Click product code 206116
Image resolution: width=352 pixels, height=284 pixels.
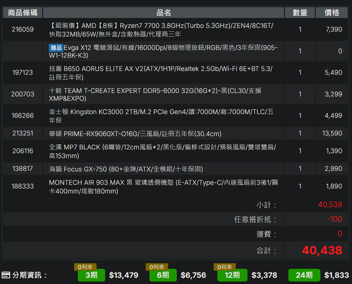click(23, 151)
